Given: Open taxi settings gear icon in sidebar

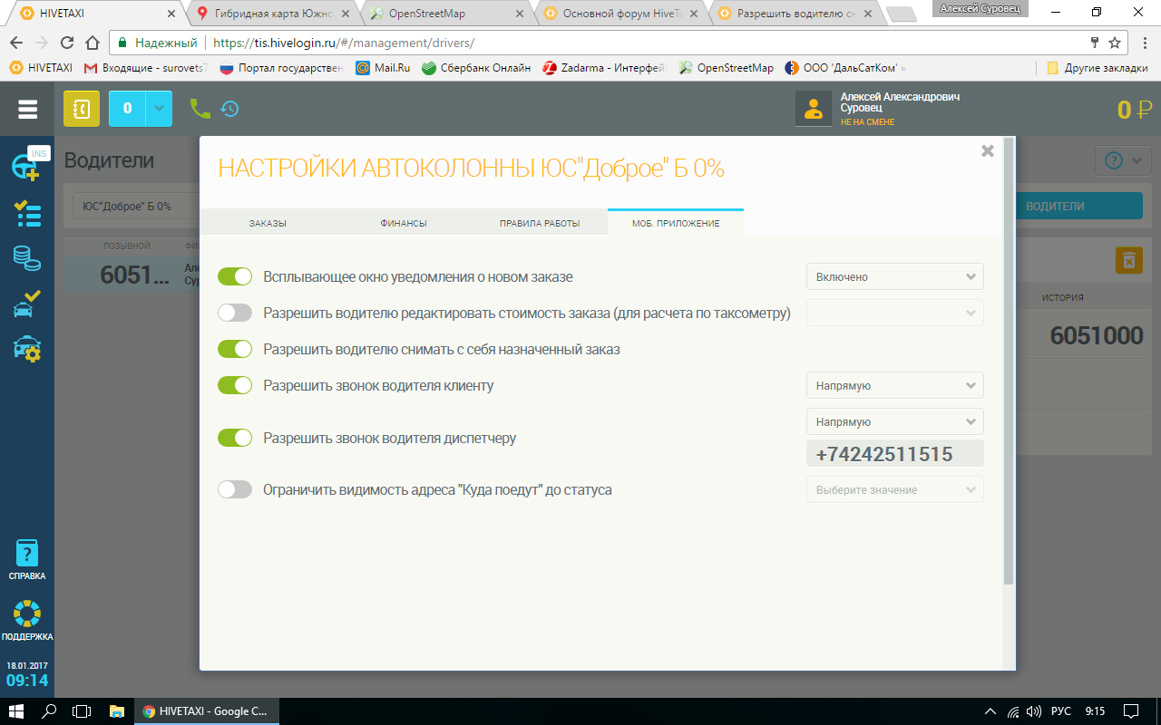Looking at the screenshot, I should click(x=27, y=349).
